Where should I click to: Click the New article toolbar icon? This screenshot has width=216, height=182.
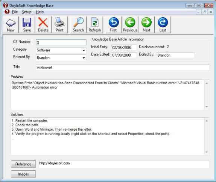point(11,25)
